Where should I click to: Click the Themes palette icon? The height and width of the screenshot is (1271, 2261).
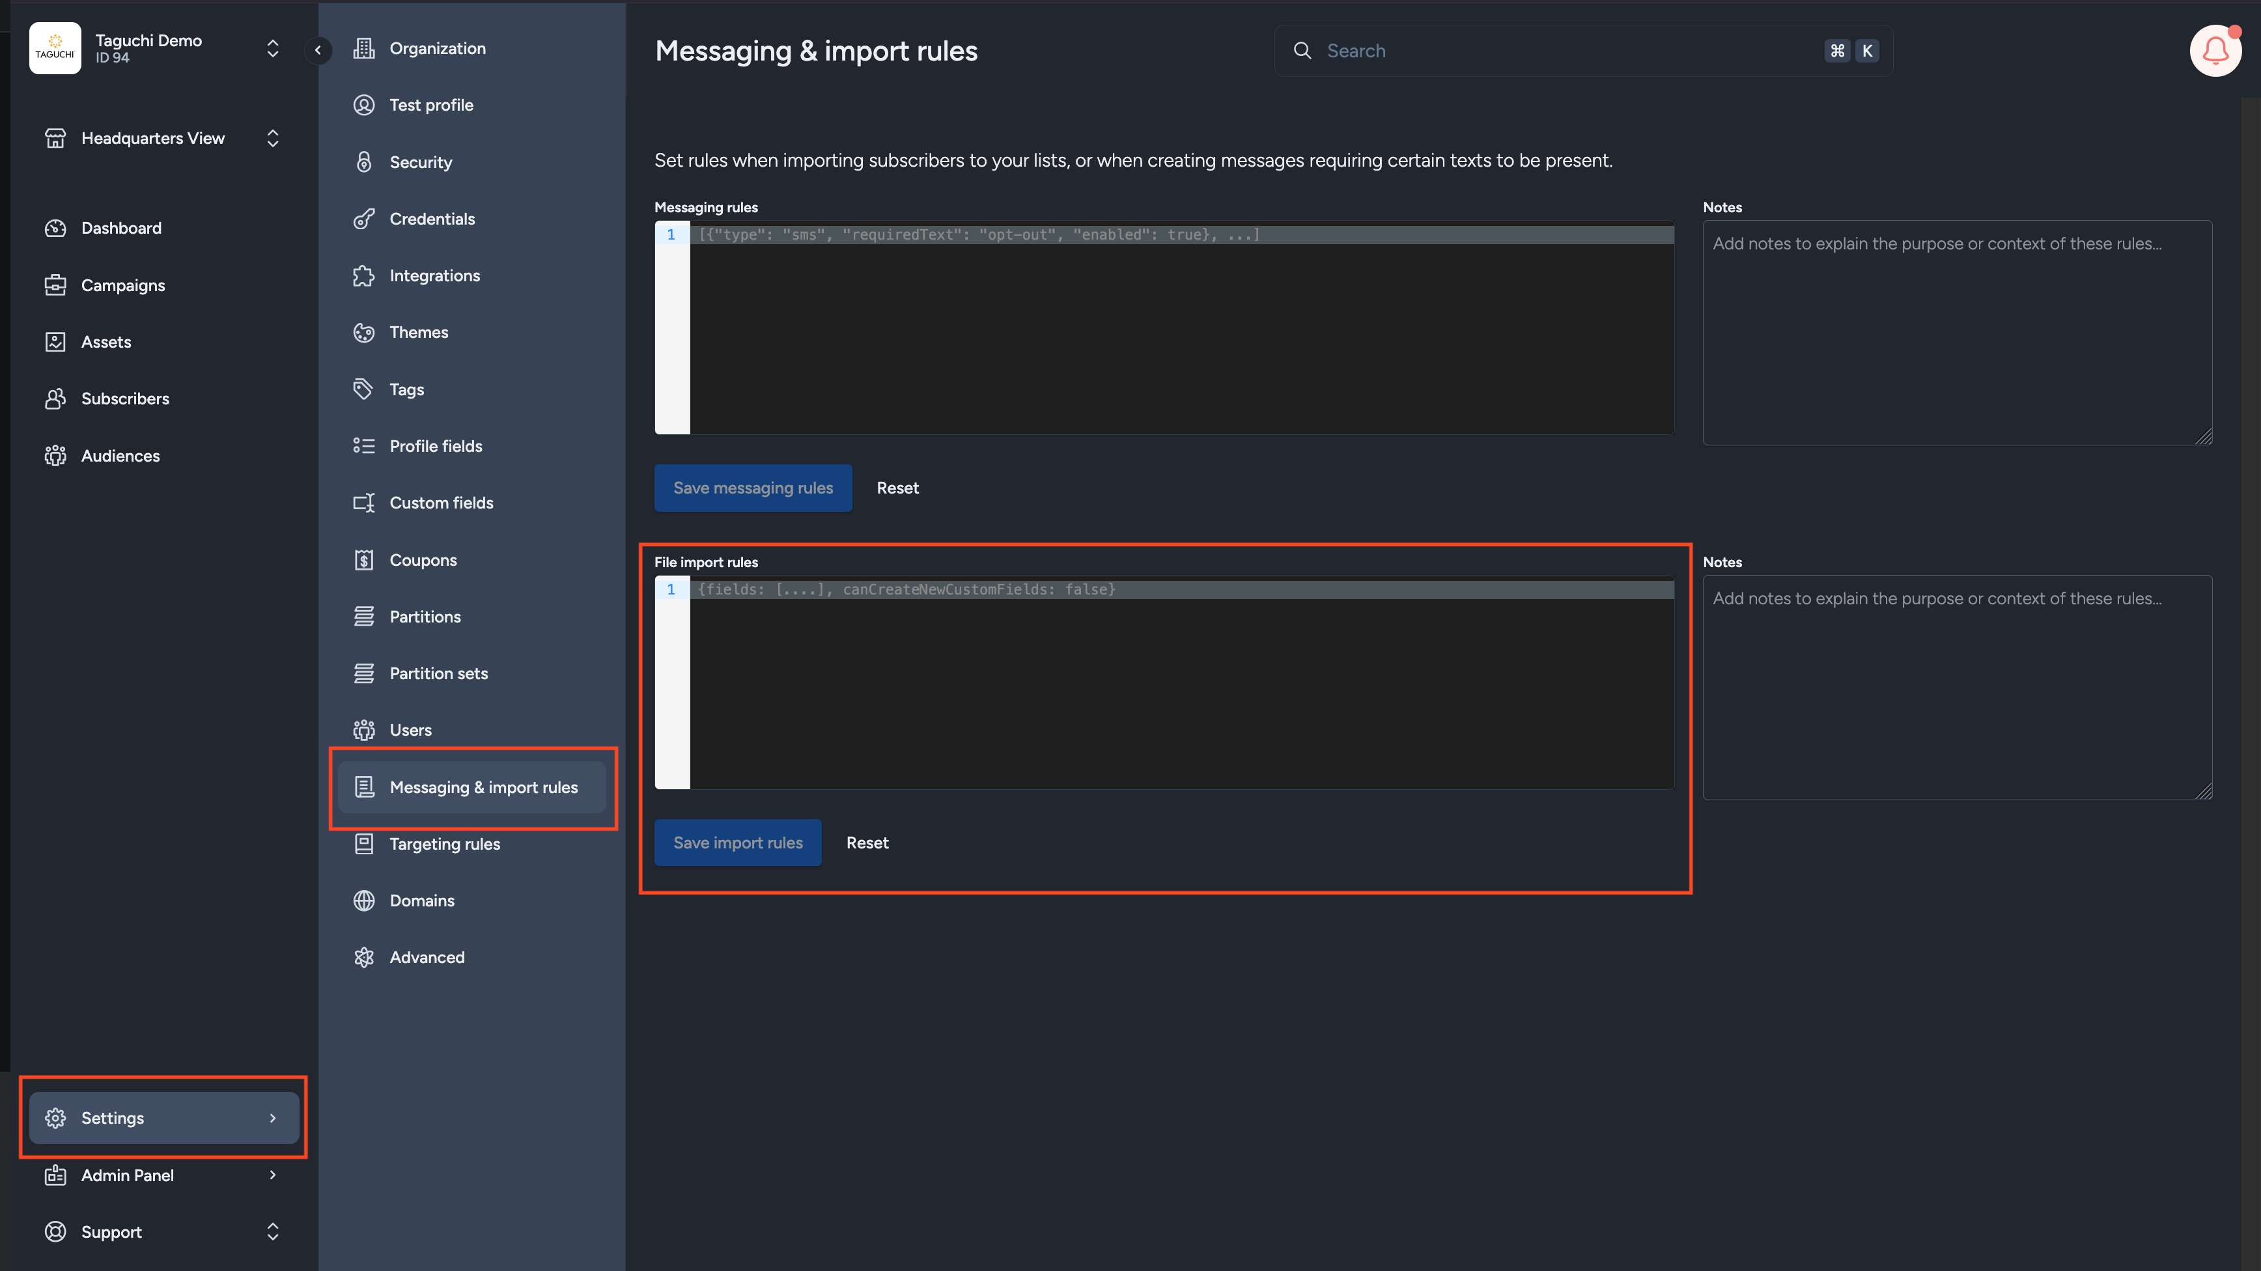[x=363, y=333]
